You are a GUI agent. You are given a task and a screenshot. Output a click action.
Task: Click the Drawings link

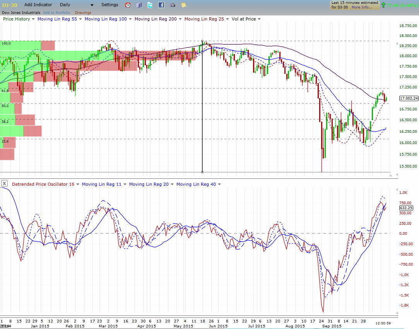click(83, 13)
